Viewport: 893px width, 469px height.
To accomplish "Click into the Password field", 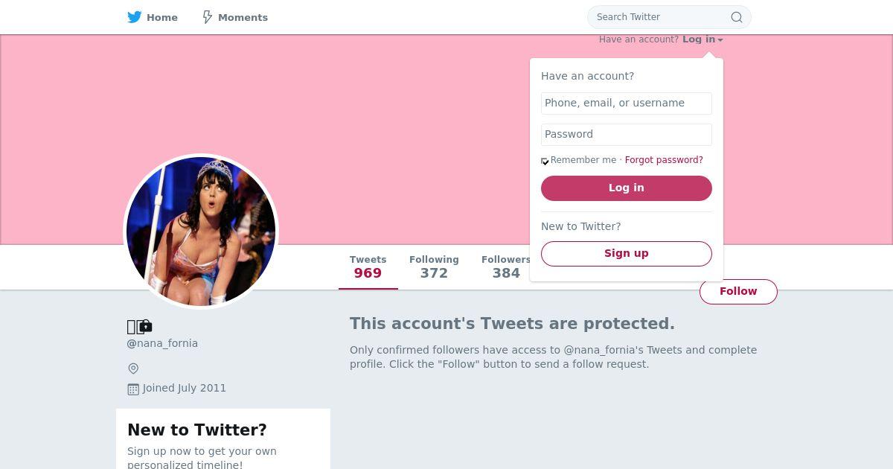I will [626, 135].
